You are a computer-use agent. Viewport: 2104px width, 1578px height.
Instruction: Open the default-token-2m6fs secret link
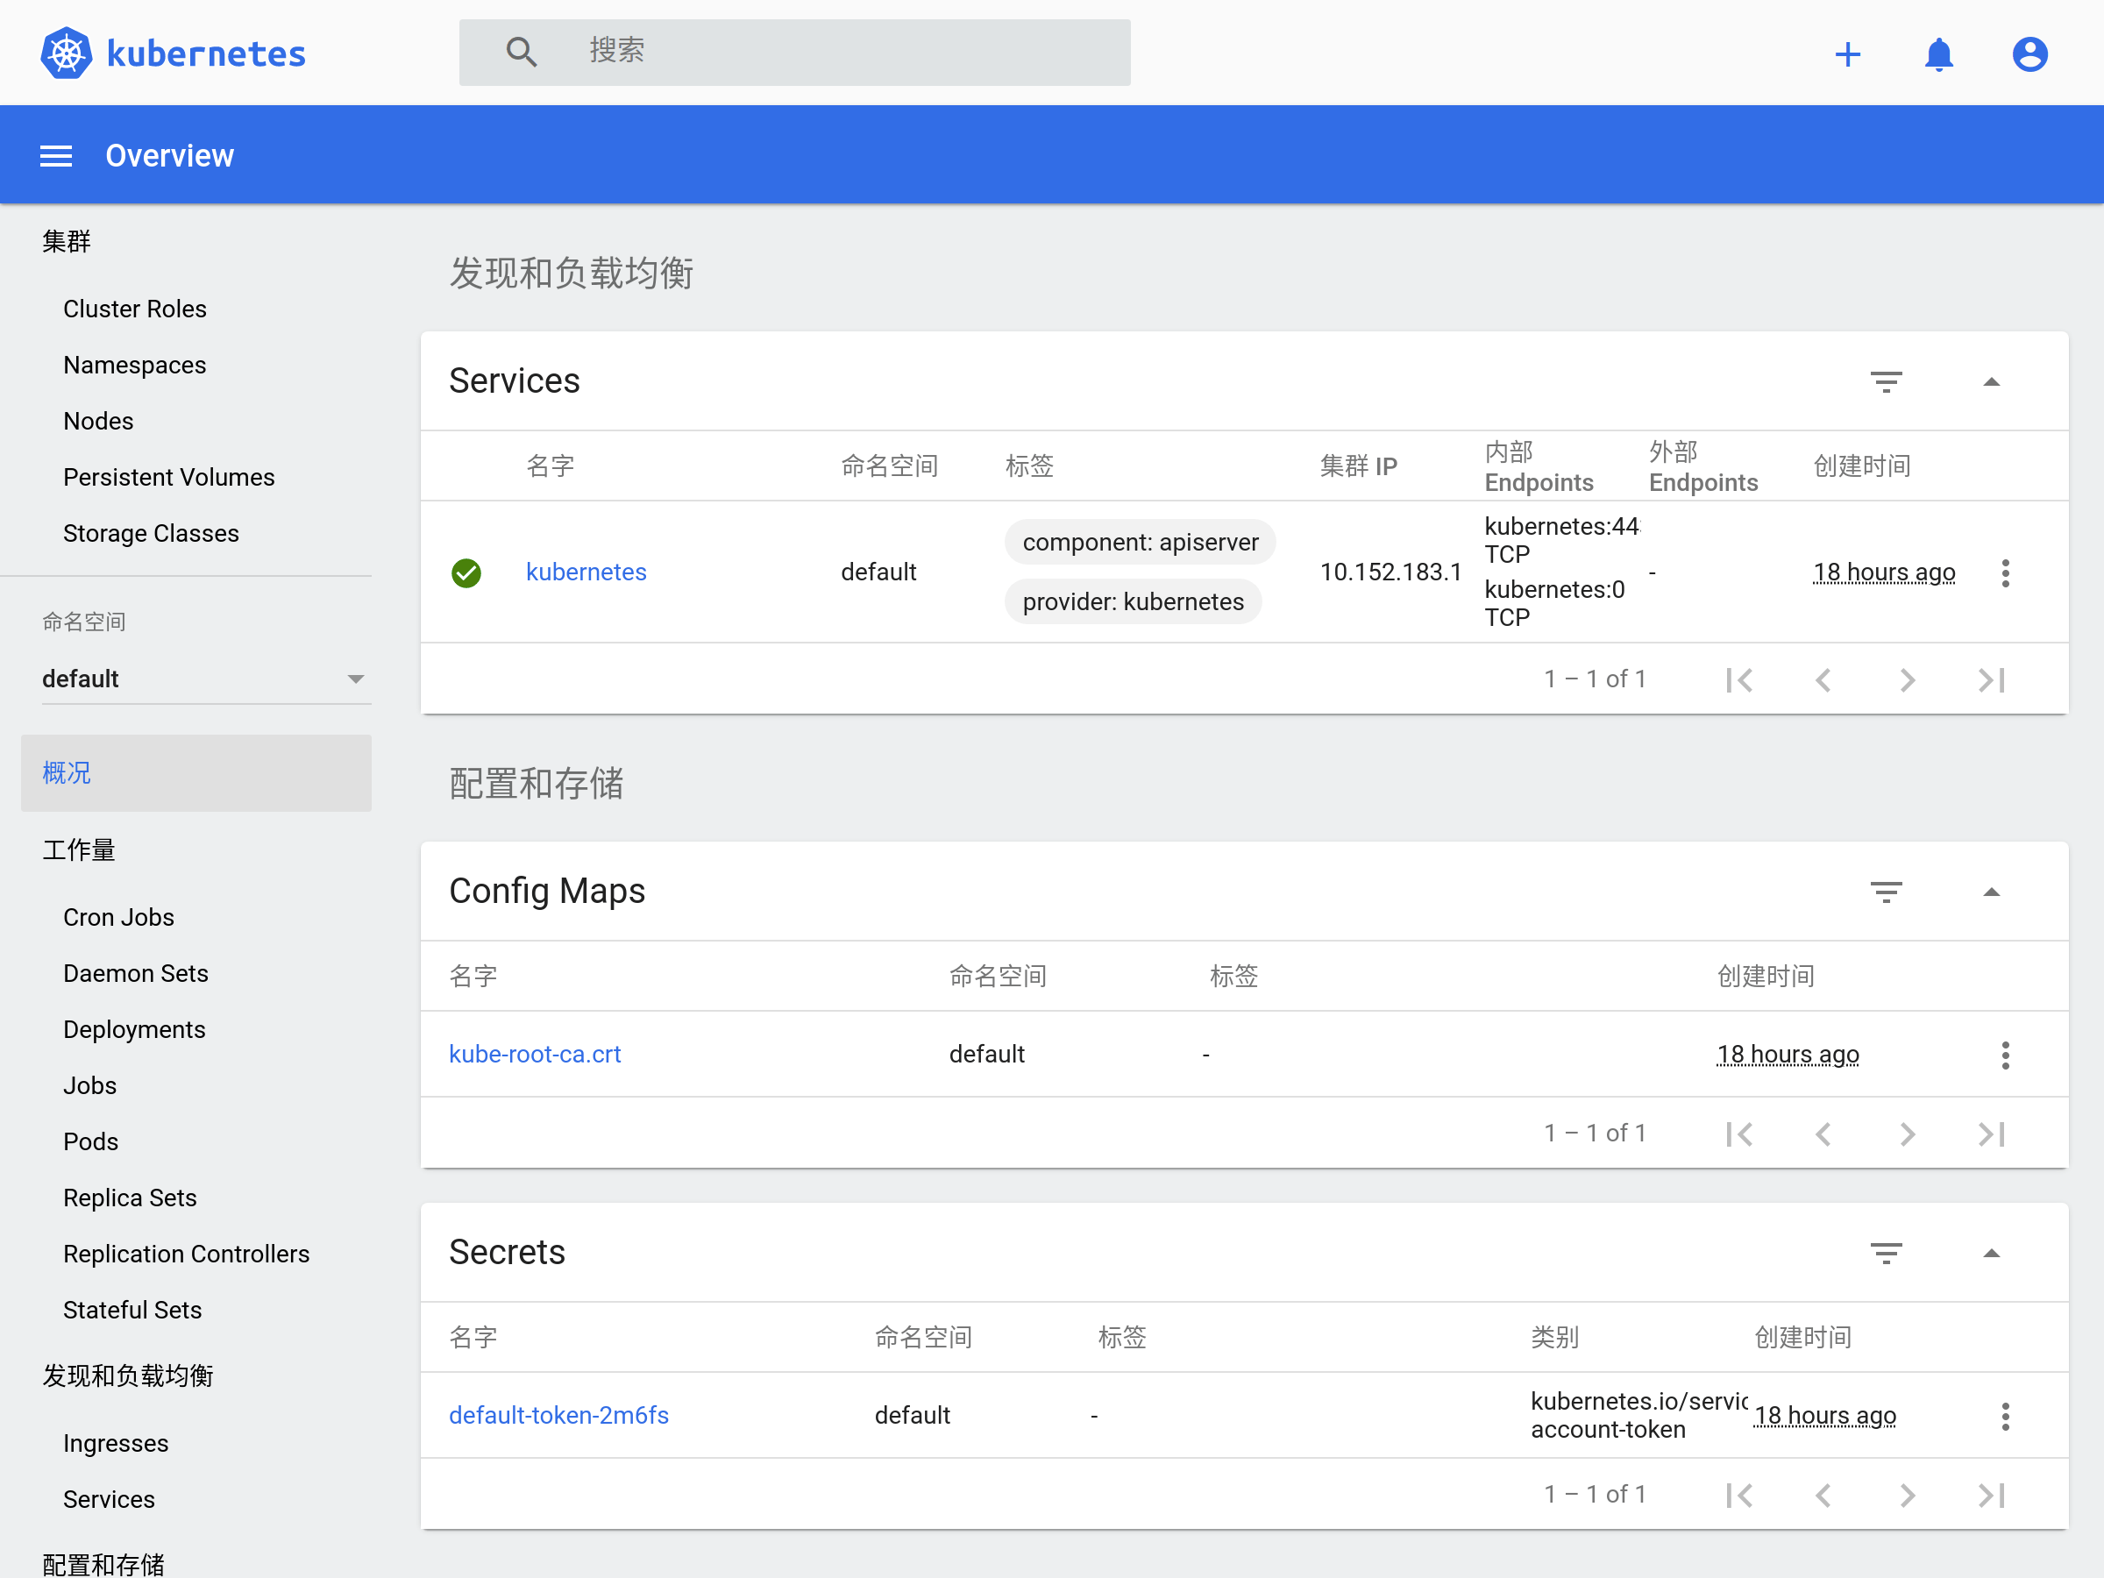(558, 1415)
